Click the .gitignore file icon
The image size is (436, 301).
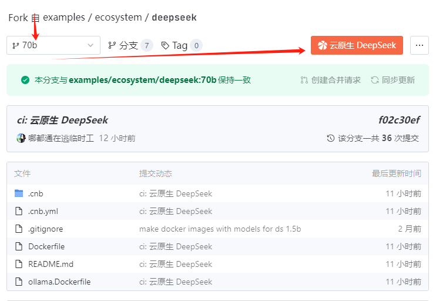tap(19, 229)
